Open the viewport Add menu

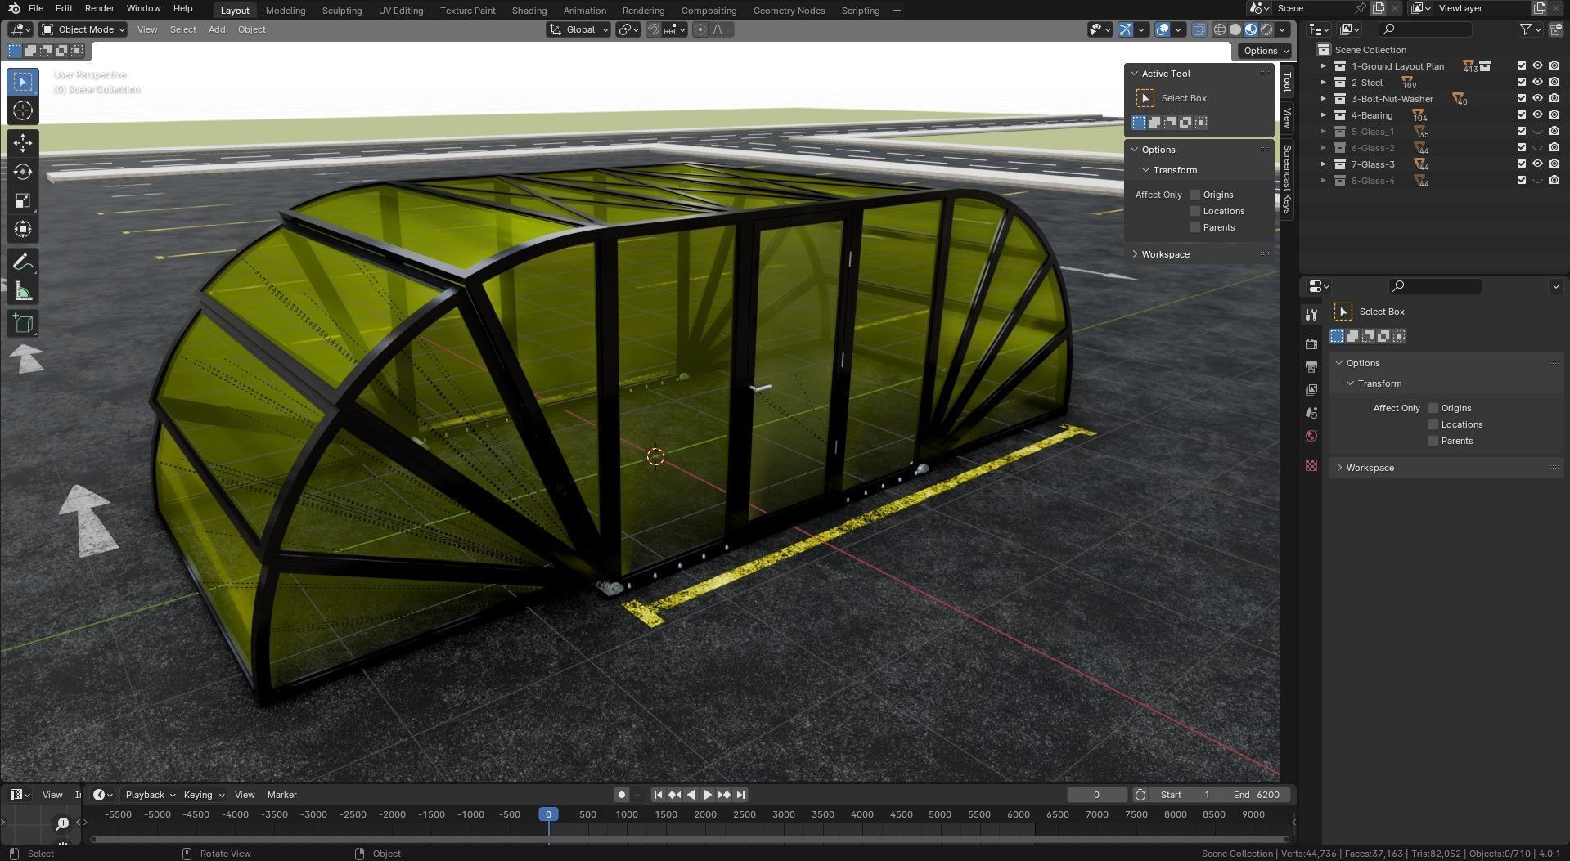[217, 29]
